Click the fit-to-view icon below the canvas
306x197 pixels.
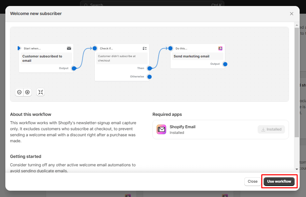[x=40, y=92]
